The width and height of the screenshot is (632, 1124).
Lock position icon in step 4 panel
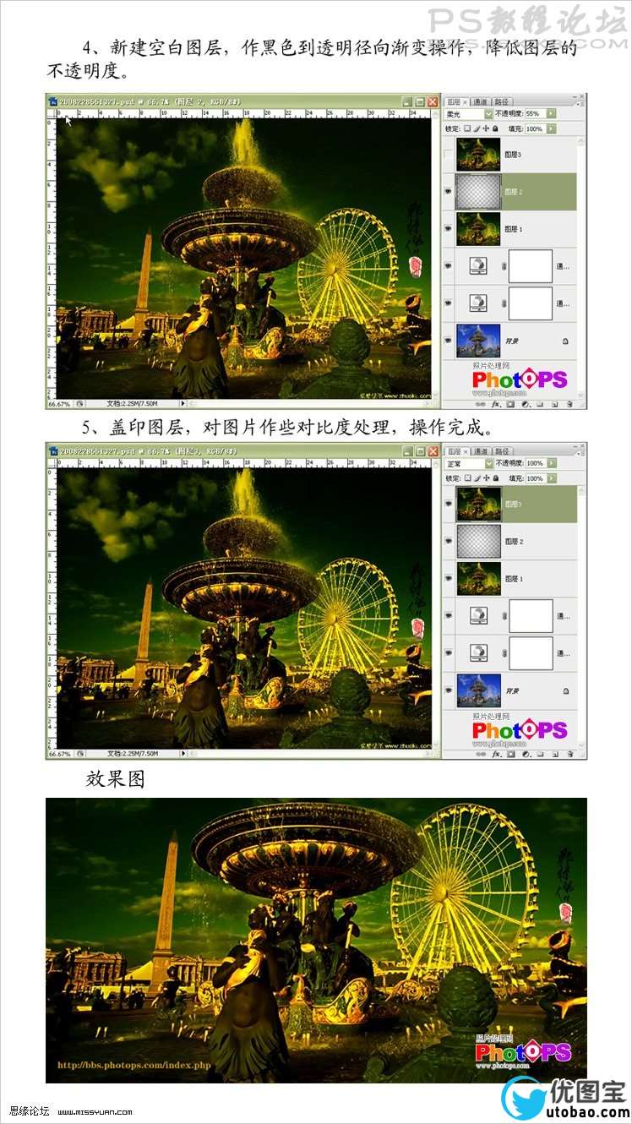(x=486, y=128)
